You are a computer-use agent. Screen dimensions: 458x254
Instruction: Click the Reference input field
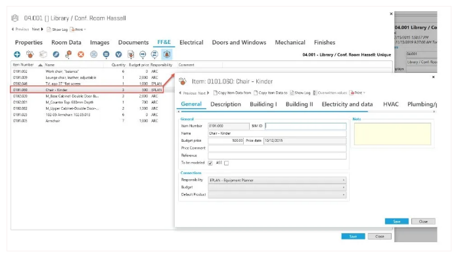[277, 156]
